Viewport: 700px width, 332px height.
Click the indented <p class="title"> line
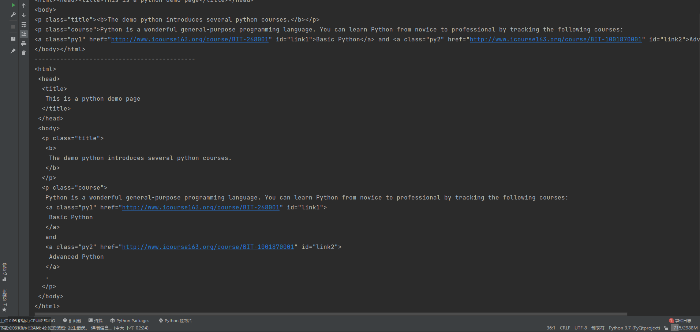[73, 138]
